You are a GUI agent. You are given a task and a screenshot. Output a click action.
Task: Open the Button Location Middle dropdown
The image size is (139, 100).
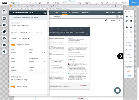[37, 61]
